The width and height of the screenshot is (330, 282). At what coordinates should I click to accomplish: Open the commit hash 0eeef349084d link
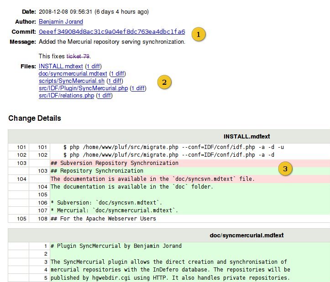click(x=112, y=32)
